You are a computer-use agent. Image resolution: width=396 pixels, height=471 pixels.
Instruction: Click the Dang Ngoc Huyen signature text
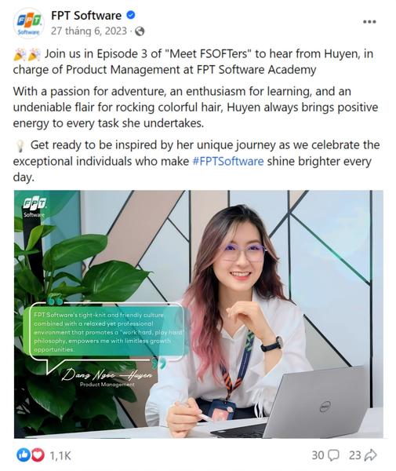coord(107,375)
